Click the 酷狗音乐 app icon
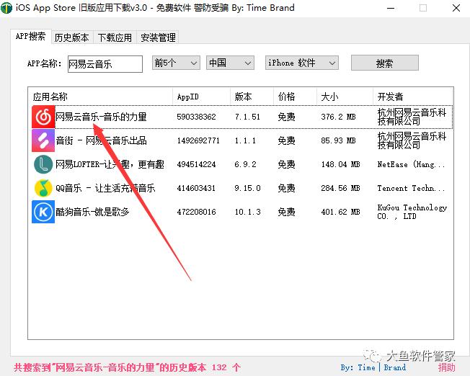 pos(43,212)
